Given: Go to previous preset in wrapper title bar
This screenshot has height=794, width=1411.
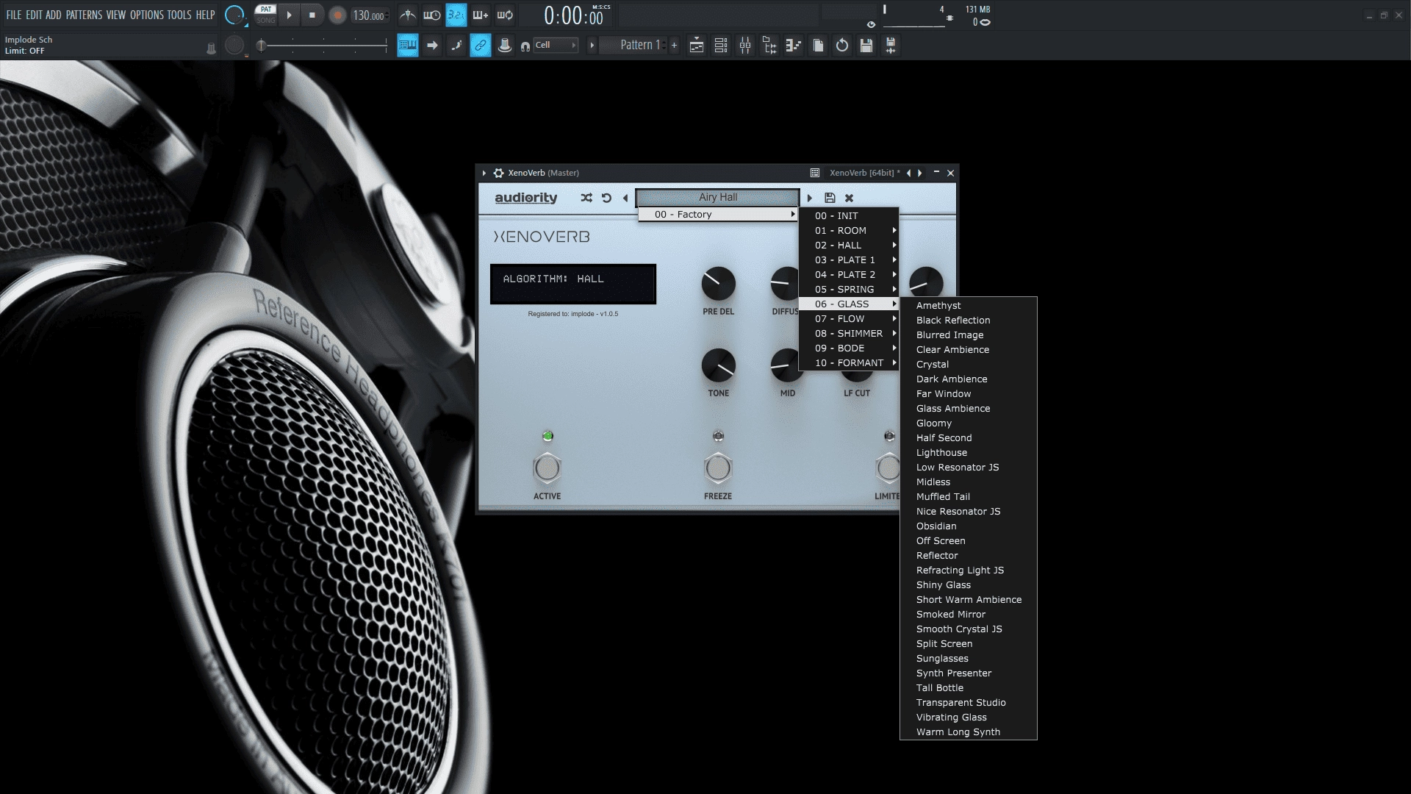Looking at the screenshot, I should coord(909,174).
